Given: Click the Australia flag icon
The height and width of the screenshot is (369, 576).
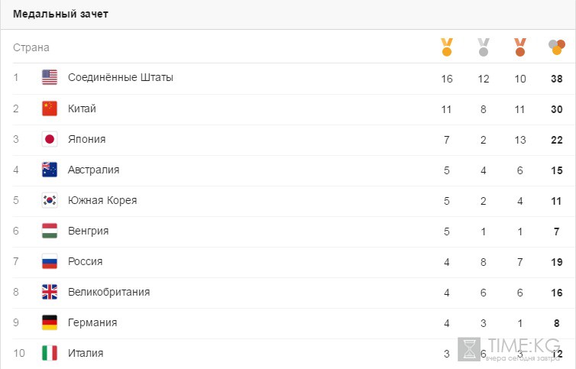Looking at the screenshot, I should (x=50, y=170).
